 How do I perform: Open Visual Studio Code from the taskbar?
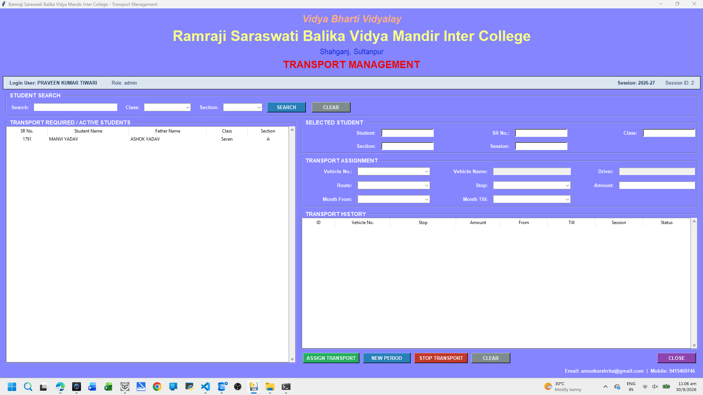click(206, 387)
